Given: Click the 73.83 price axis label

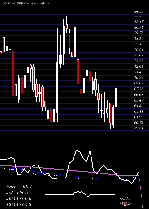Looking at the screenshot, I should 139,61.
